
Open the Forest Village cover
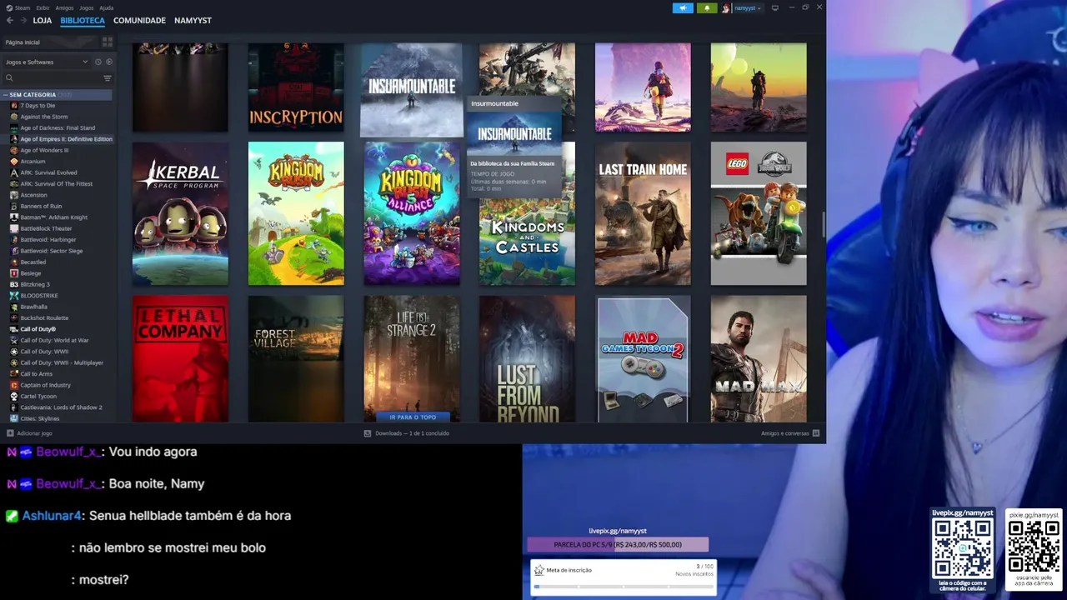296,358
